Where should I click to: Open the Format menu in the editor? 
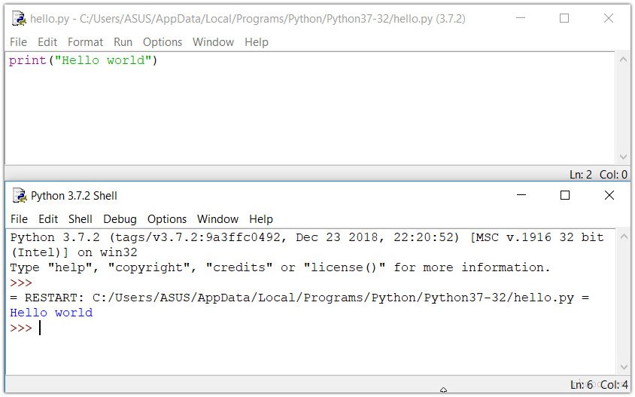[x=85, y=42]
